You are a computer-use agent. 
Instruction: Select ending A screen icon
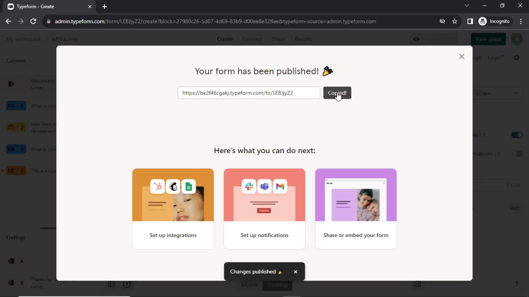click(x=11, y=261)
